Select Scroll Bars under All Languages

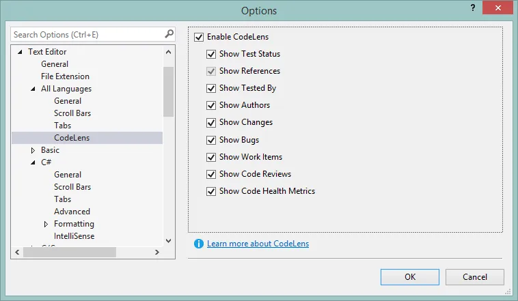coord(72,113)
